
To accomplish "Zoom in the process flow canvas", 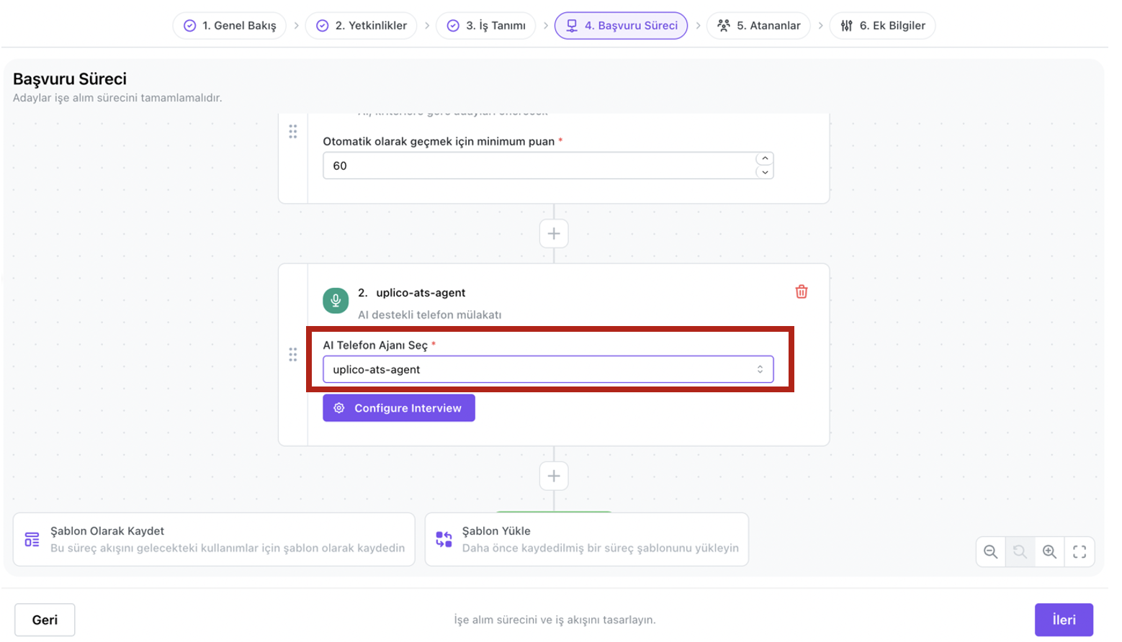I will click(x=1049, y=552).
